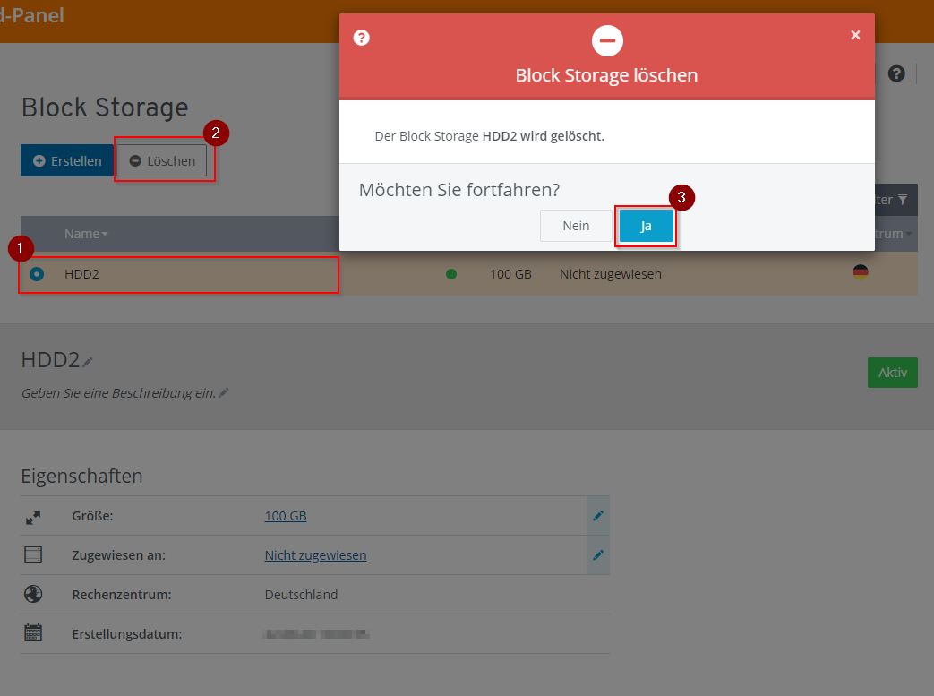934x696 pixels.
Task: Select the HDD2 radio button
Action: click(x=37, y=274)
